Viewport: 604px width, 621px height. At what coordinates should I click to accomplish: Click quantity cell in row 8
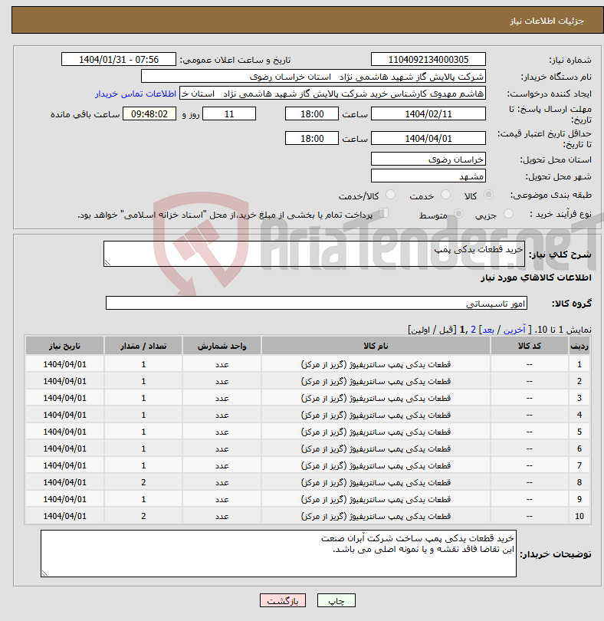(143, 482)
